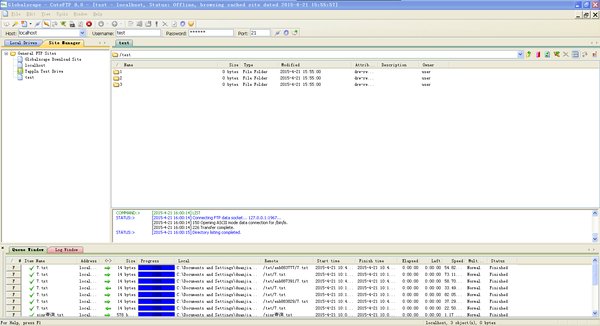Click the Port input field
The width and height of the screenshot is (600, 326).
tap(260, 33)
